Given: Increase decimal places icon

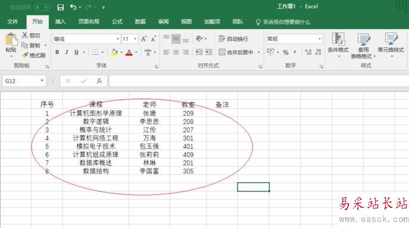Looking at the screenshot, I should [308, 52].
